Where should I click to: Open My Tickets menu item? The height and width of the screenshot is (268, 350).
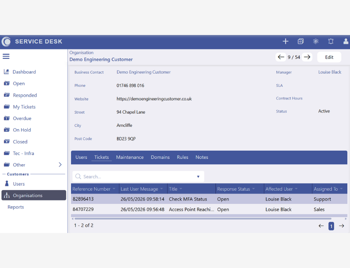pyautogui.click(x=24, y=107)
